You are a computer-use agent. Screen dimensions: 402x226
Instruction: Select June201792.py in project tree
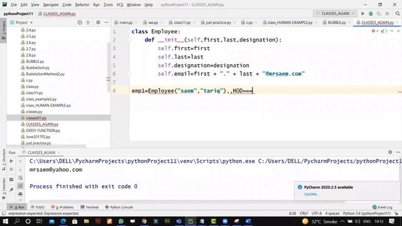pos(38,137)
